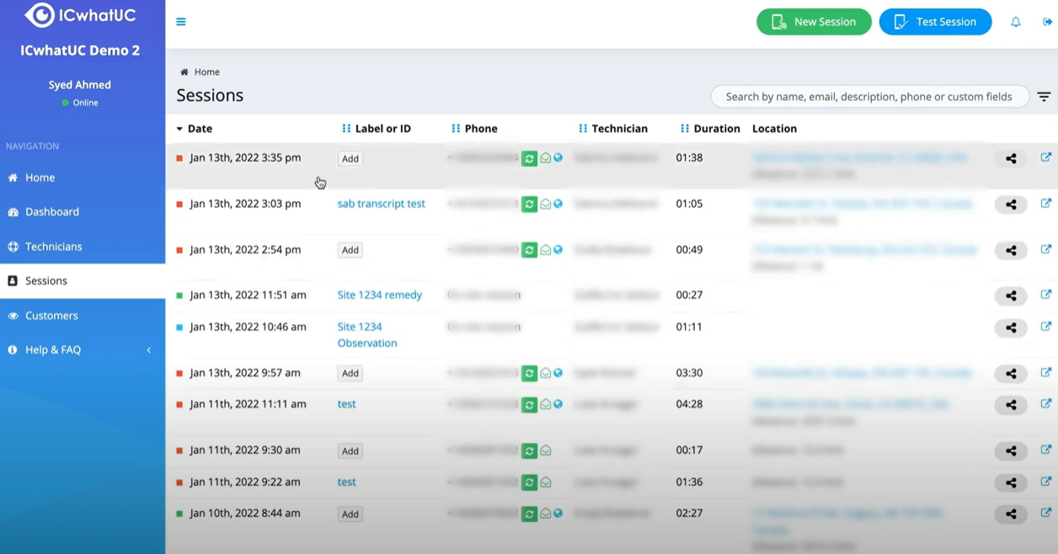1058x554 pixels.
Task: Click the ICwhatUC logo in the sidebar
Action: click(x=82, y=14)
